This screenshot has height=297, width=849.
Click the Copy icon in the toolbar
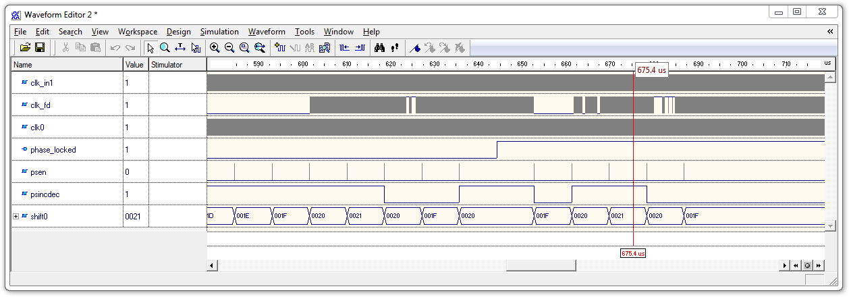[80, 48]
